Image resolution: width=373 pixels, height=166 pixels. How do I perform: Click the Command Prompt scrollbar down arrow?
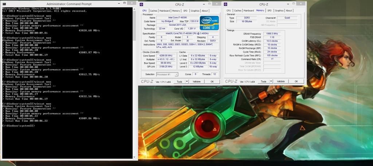pos(134,157)
